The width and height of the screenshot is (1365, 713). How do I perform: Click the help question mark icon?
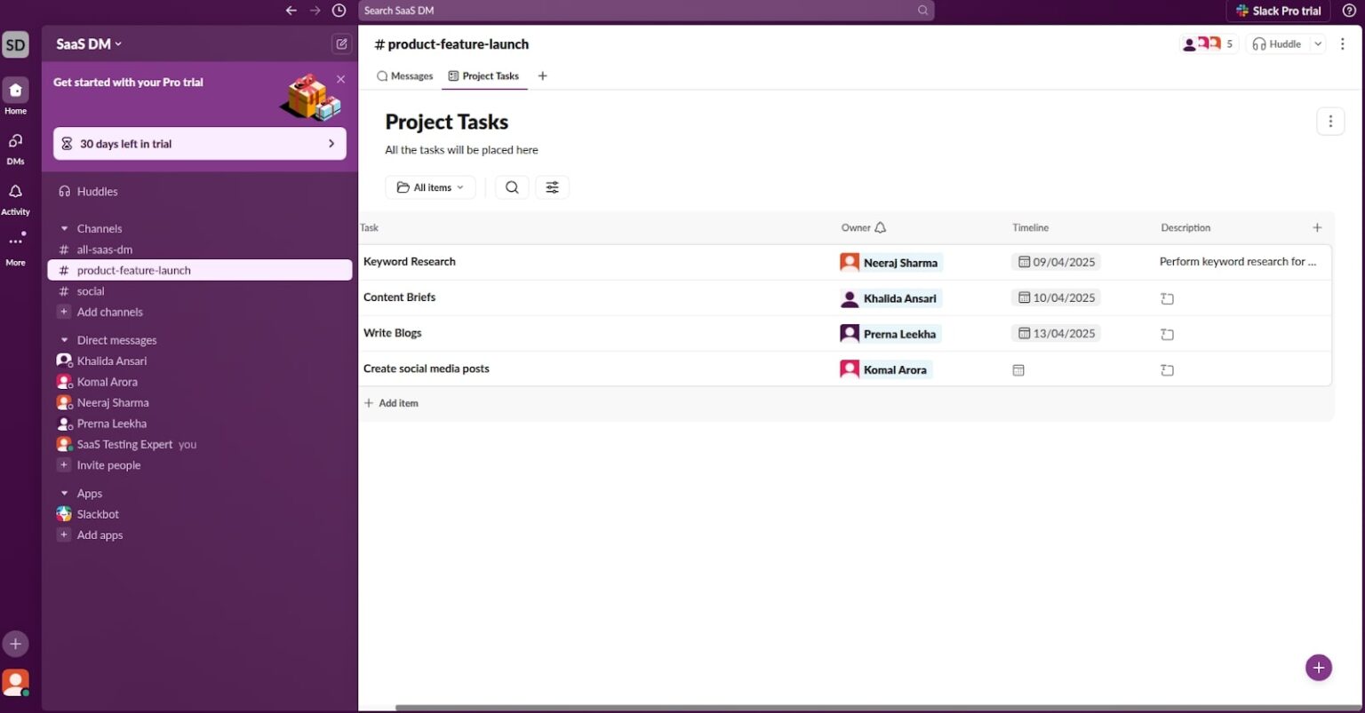click(1348, 11)
